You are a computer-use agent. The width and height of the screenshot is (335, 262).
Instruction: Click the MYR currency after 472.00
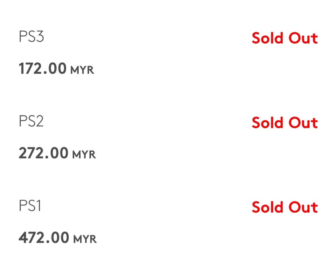tap(85, 239)
